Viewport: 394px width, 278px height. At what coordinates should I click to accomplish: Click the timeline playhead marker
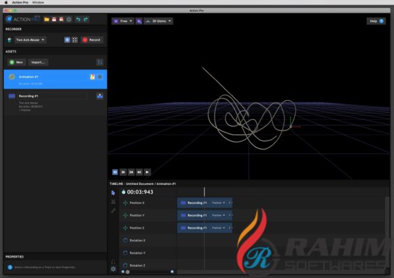(204, 192)
